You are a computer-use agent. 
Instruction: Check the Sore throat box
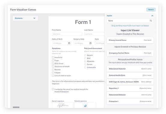click(x=53, y=64)
